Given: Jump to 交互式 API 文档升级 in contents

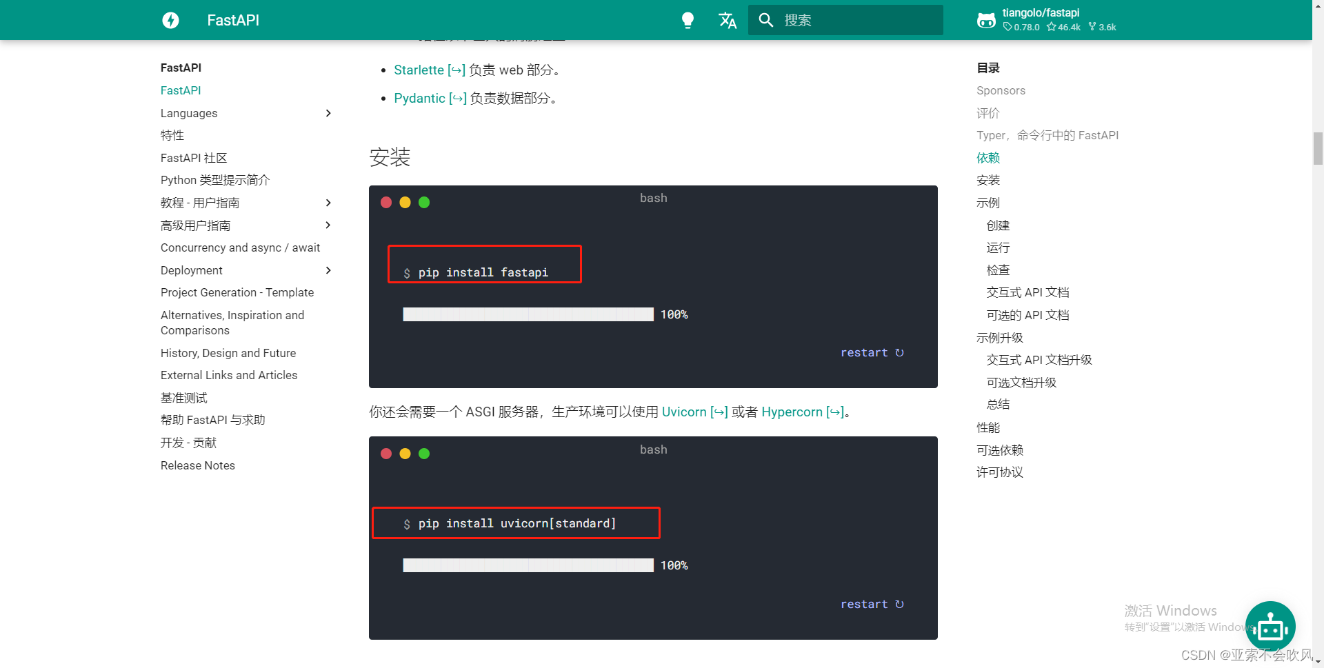Looking at the screenshot, I should pos(1039,360).
